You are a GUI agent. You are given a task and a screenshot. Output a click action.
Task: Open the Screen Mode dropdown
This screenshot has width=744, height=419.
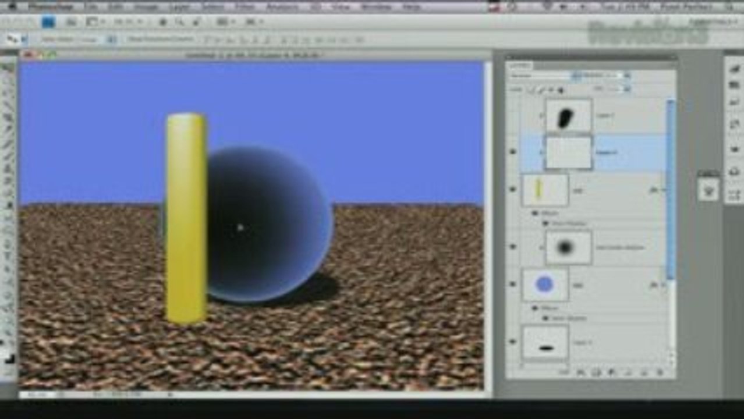(x=253, y=22)
